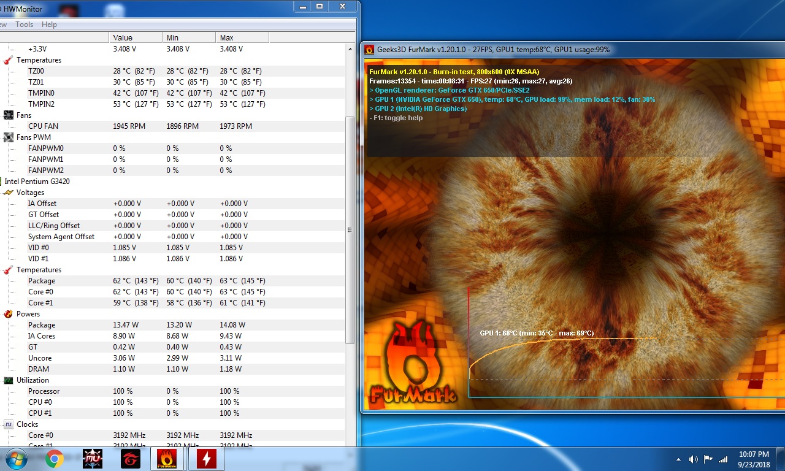
Task: Click thermometer icon of Temperatures group containing TZ00
Action: [9, 60]
